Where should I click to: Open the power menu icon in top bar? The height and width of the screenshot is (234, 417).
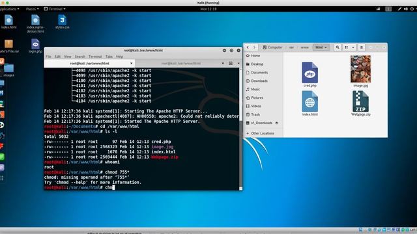tap(412, 8)
